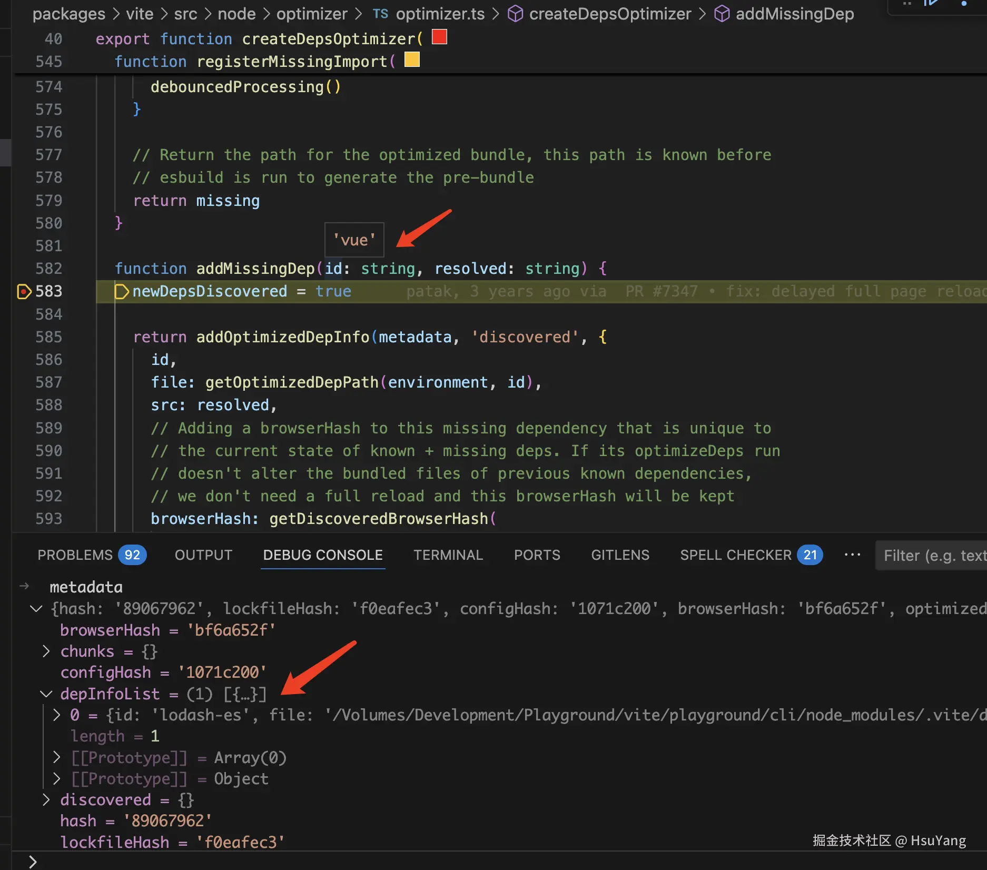The image size is (987, 870).
Task: Open the optimizer breadcrumb folder
Action: pos(312,14)
